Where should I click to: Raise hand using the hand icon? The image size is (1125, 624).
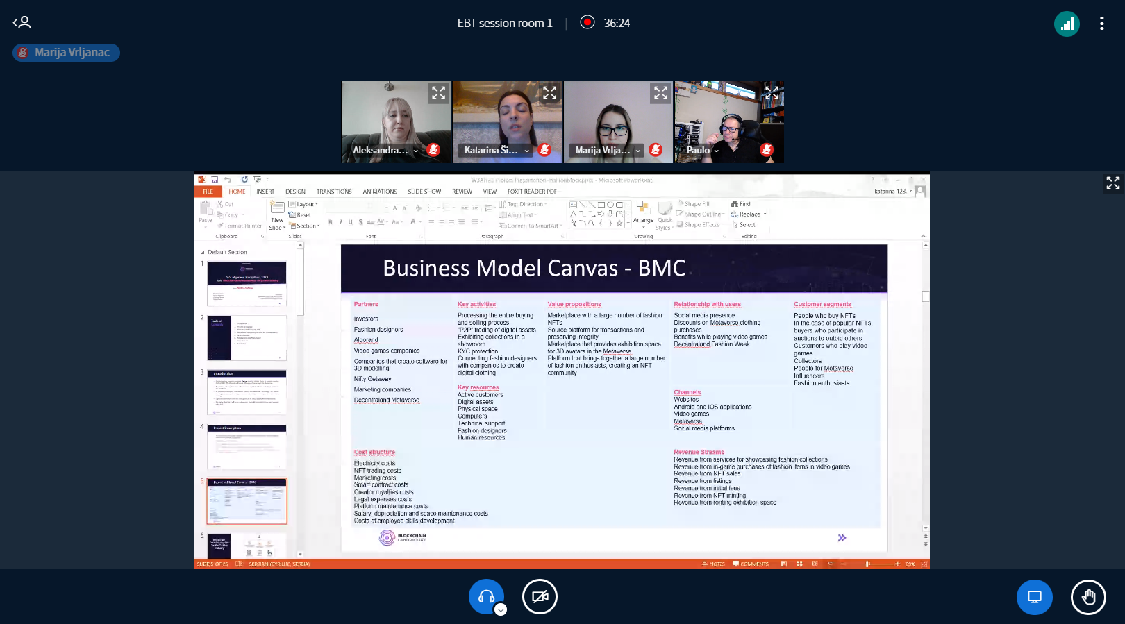coord(1087,597)
